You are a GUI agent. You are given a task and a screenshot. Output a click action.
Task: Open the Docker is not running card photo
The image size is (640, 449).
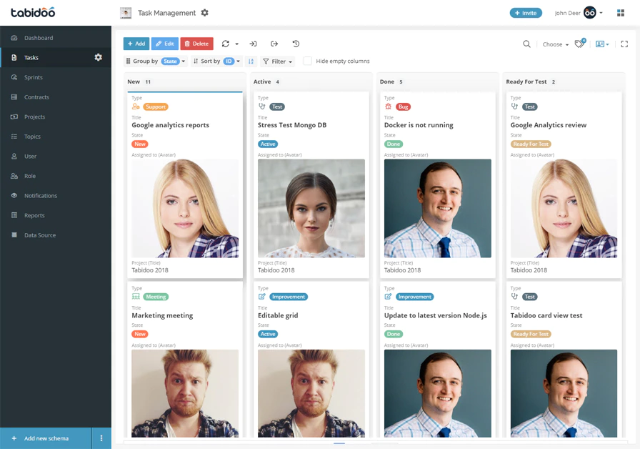[x=438, y=208]
